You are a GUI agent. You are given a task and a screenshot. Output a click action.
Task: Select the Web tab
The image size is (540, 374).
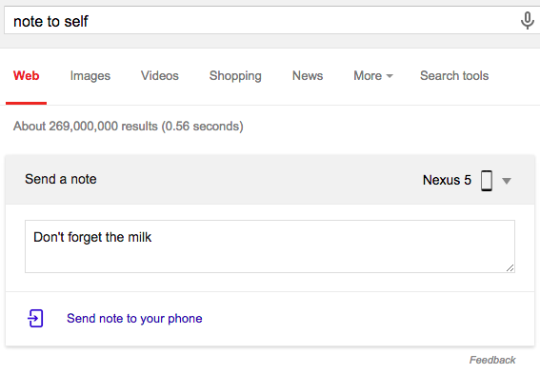(x=26, y=76)
